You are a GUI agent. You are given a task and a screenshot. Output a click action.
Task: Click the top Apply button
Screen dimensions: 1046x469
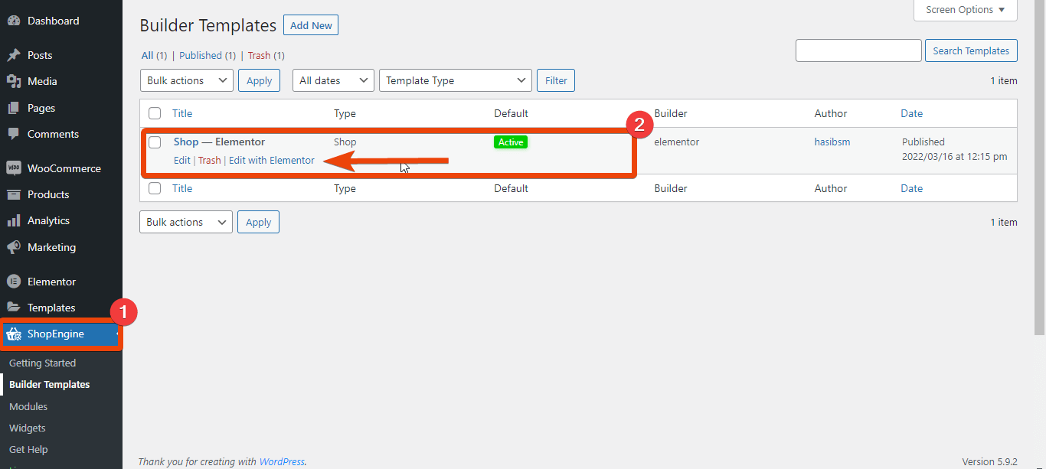[x=260, y=80]
